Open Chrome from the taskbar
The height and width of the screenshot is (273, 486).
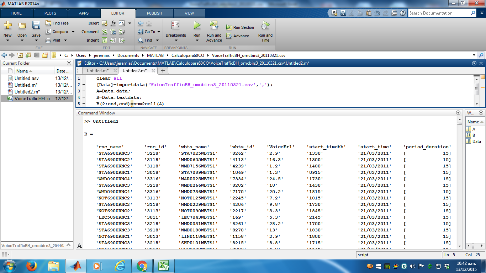[142, 266]
